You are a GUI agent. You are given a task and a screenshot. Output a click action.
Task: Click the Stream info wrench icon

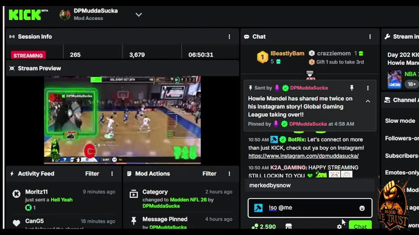pyautogui.click(x=387, y=37)
